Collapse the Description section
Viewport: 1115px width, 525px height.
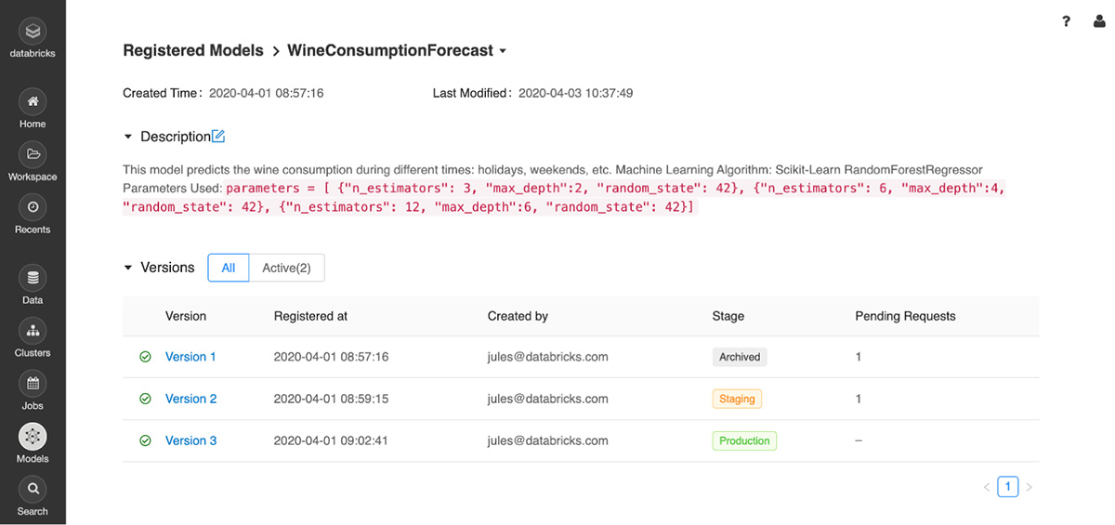[128, 137]
